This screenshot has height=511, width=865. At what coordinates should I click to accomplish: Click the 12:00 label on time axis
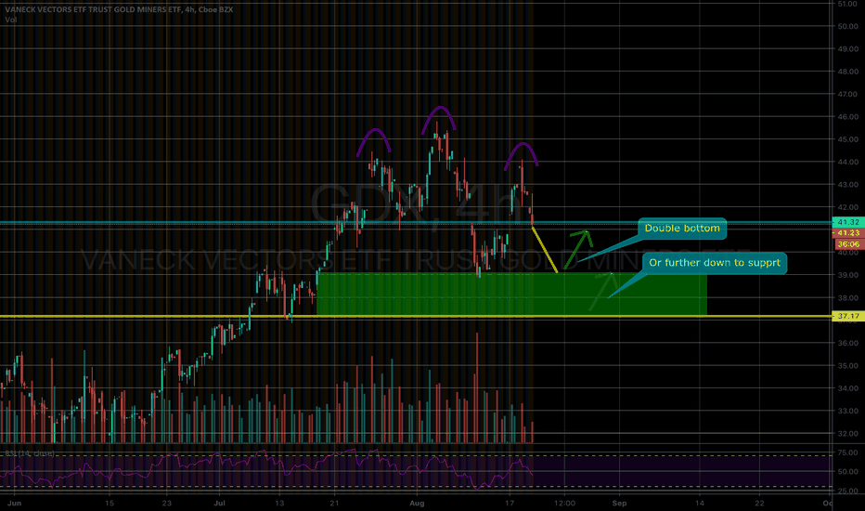(564, 504)
